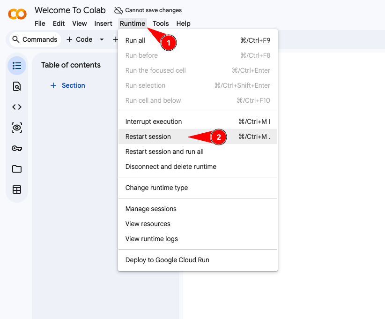385x319 pixels.
Task: Open the Secrets key icon
Action: tap(17, 148)
